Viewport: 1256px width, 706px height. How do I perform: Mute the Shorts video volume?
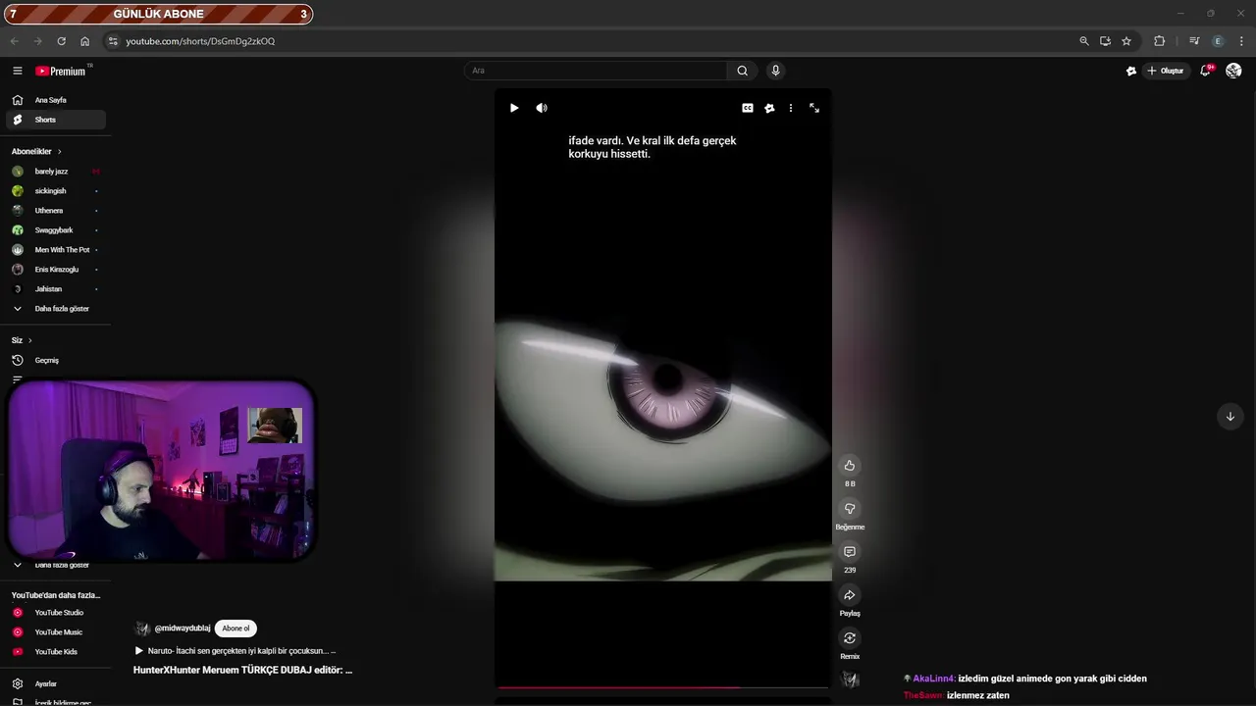coord(542,108)
